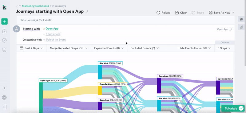Edit the journey title pencil icon
Screen dimensions: 246x113
87,11
